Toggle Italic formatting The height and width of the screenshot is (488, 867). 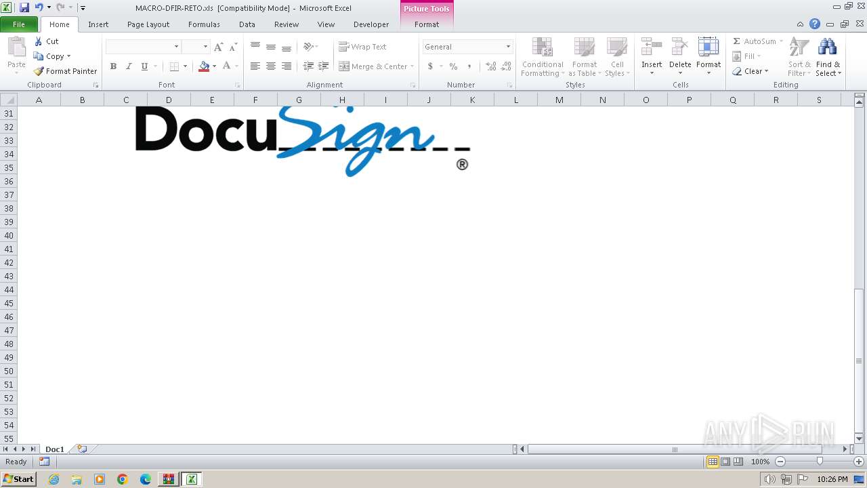point(129,66)
